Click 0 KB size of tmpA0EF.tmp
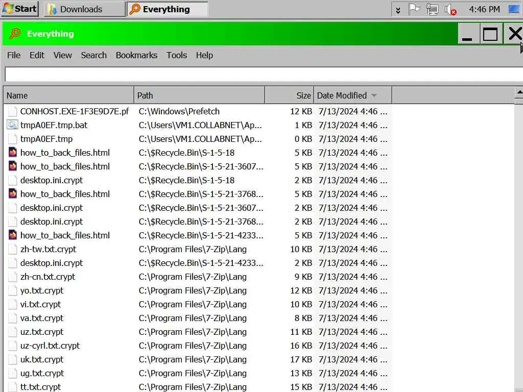 (303, 139)
